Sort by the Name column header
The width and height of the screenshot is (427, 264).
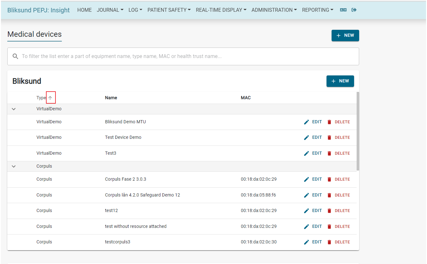pyautogui.click(x=111, y=98)
